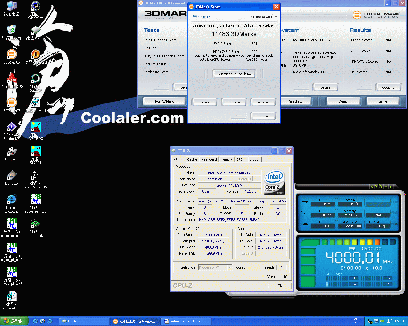Open the super_pi_mod (4) desktop shortcut
Screen dimensions: 408x326
pyautogui.click(x=12, y=276)
